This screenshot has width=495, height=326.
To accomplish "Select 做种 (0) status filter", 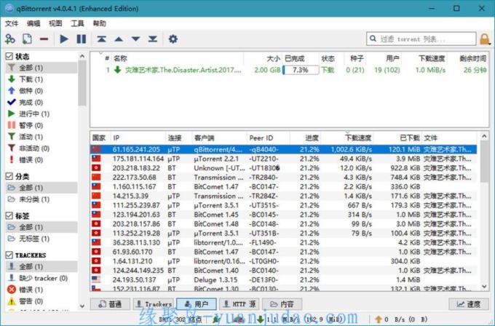I will click(x=41, y=91).
